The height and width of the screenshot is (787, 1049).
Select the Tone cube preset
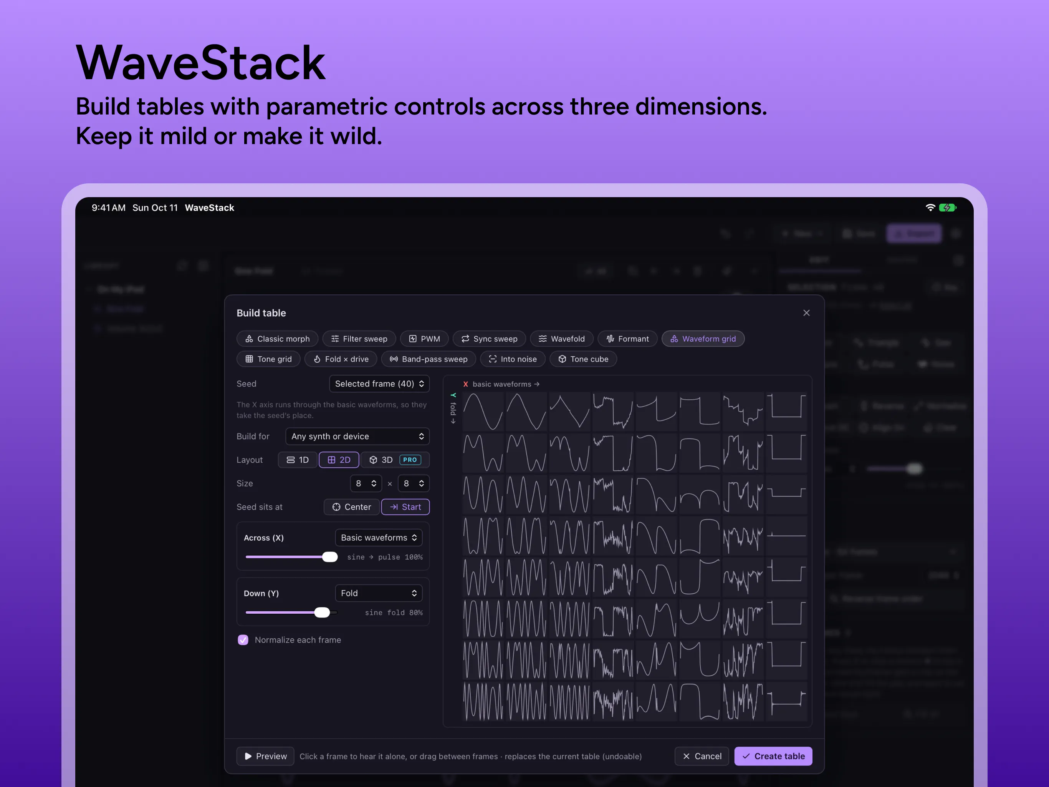pyautogui.click(x=583, y=359)
